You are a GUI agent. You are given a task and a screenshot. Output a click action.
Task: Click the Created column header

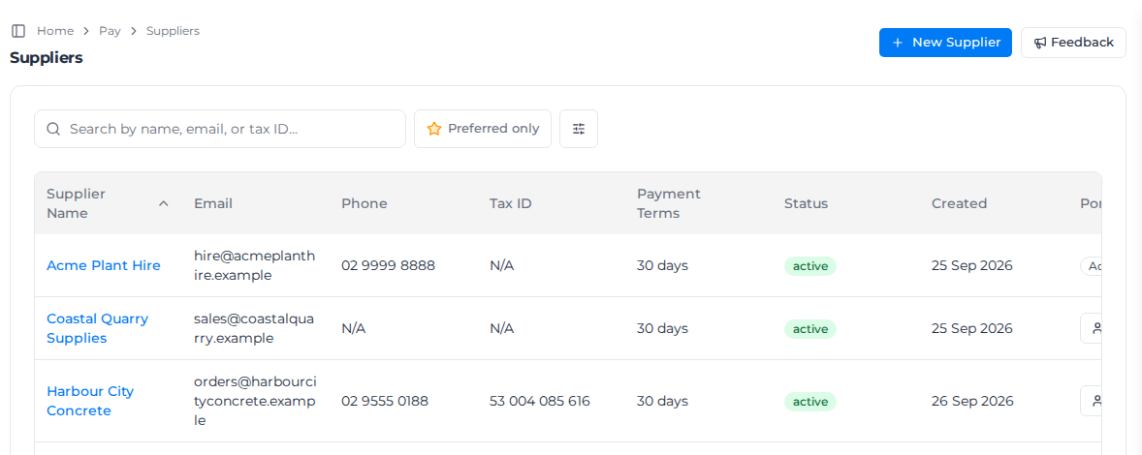(959, 203)
